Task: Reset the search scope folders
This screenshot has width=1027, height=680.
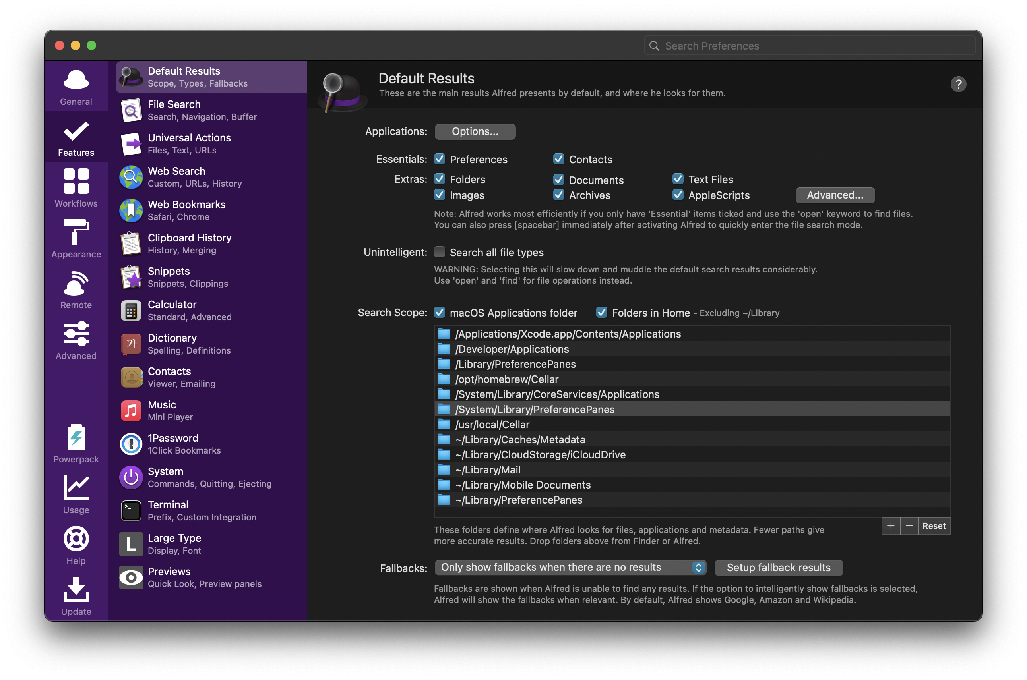Action: click(x=934, y=526)
